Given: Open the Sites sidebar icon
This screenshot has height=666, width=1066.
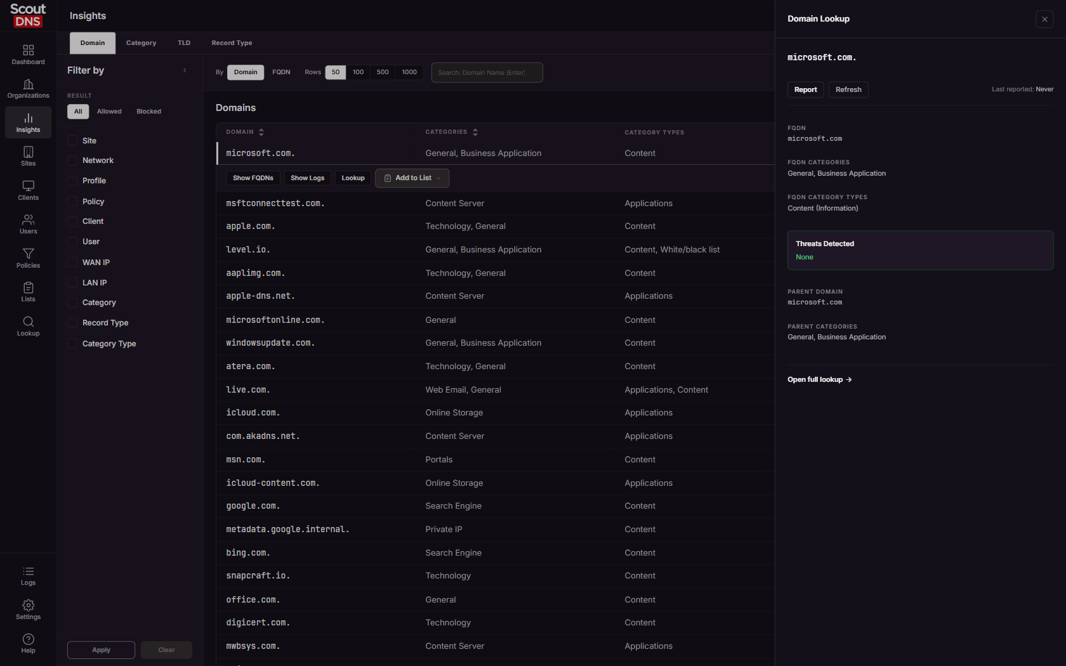Looking at the screenshot, I should [x=28, y=156].
